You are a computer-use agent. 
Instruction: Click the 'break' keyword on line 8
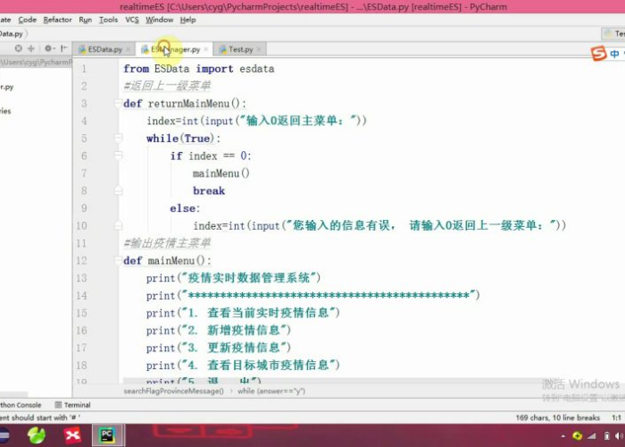coord(209,190)
